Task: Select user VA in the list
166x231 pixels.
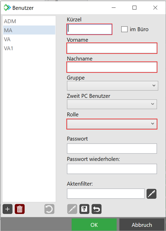Action: (x=7, y=39)
